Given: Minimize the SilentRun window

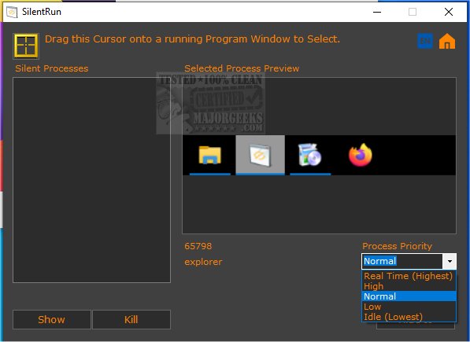Looking at the screenshot, I should coord(377,12).
